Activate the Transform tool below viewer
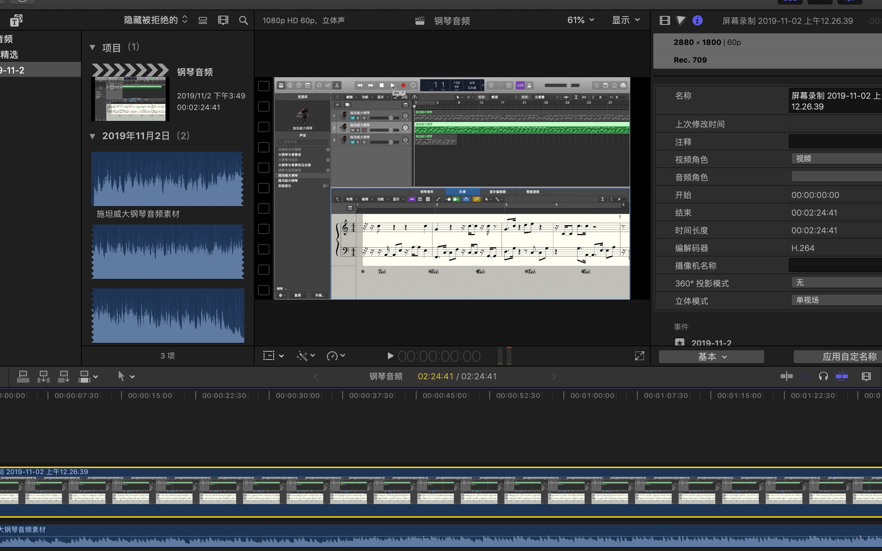Screen dimensions: 882x551 click(x=268, y=356)
